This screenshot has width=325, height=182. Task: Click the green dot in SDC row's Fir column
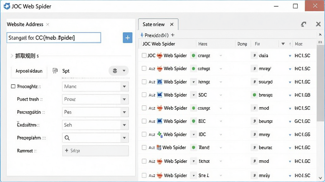click(x=254, y=95)
